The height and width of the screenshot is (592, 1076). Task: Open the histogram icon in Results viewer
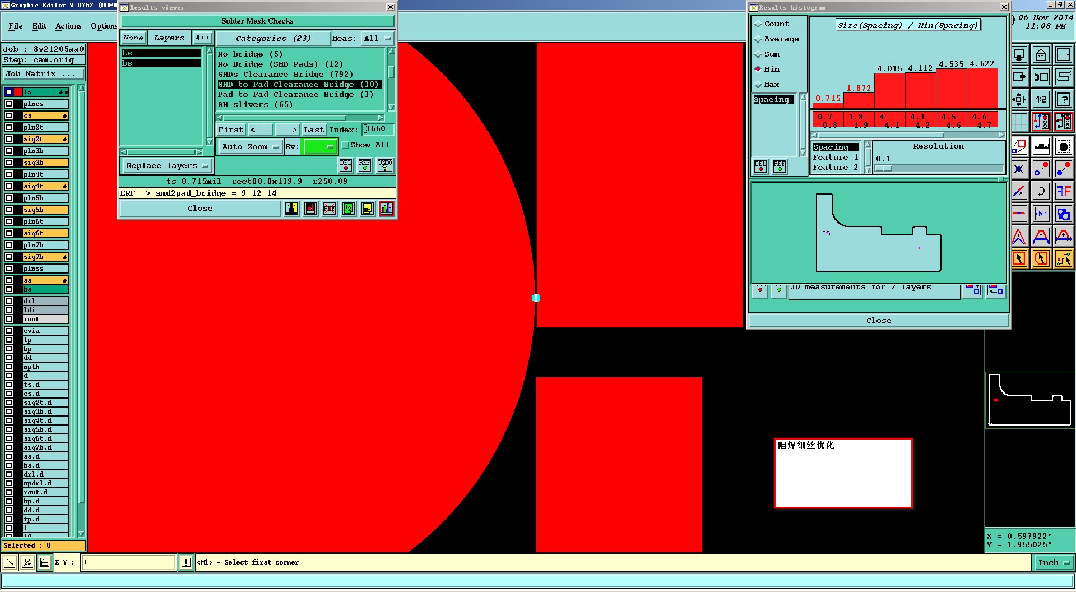(386, 209)
